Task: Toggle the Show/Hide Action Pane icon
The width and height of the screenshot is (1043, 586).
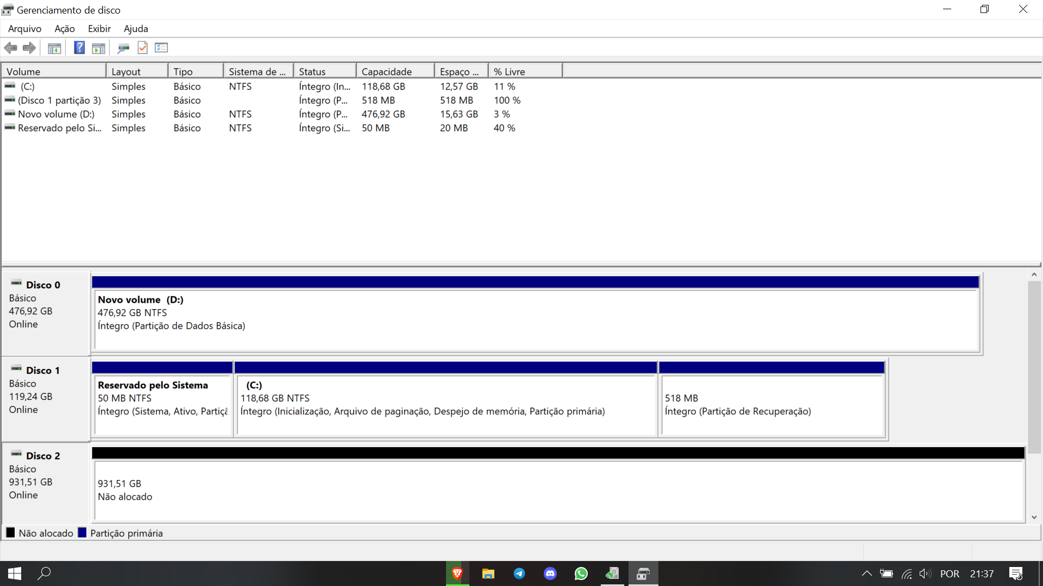Action: (x=98, y=48)
